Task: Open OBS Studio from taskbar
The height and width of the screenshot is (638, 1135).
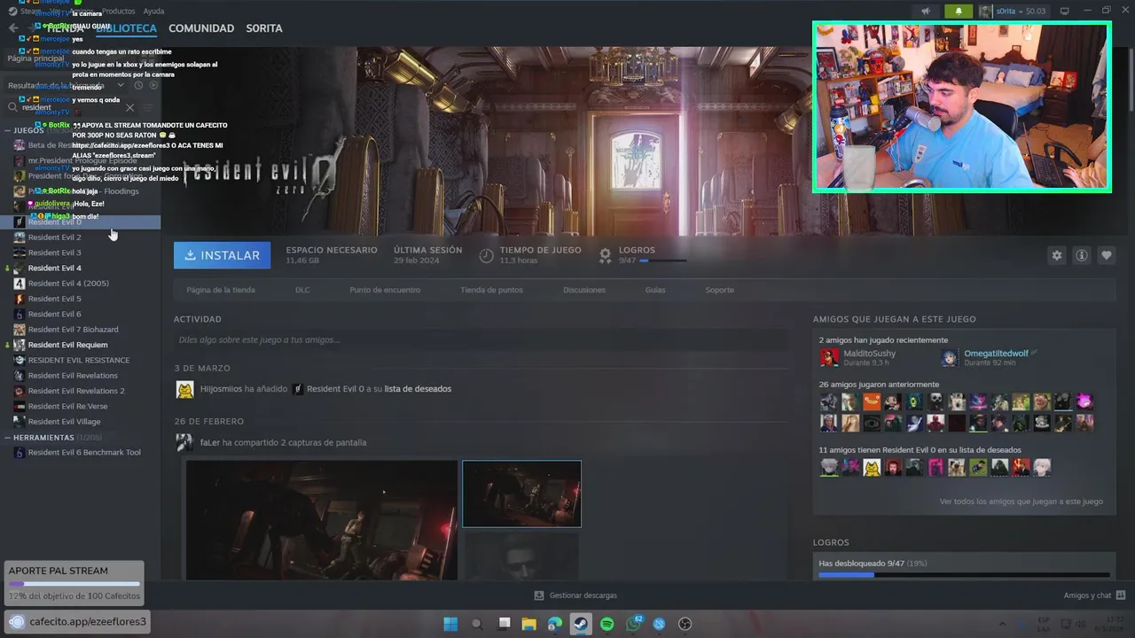Action: pos(685,624)
